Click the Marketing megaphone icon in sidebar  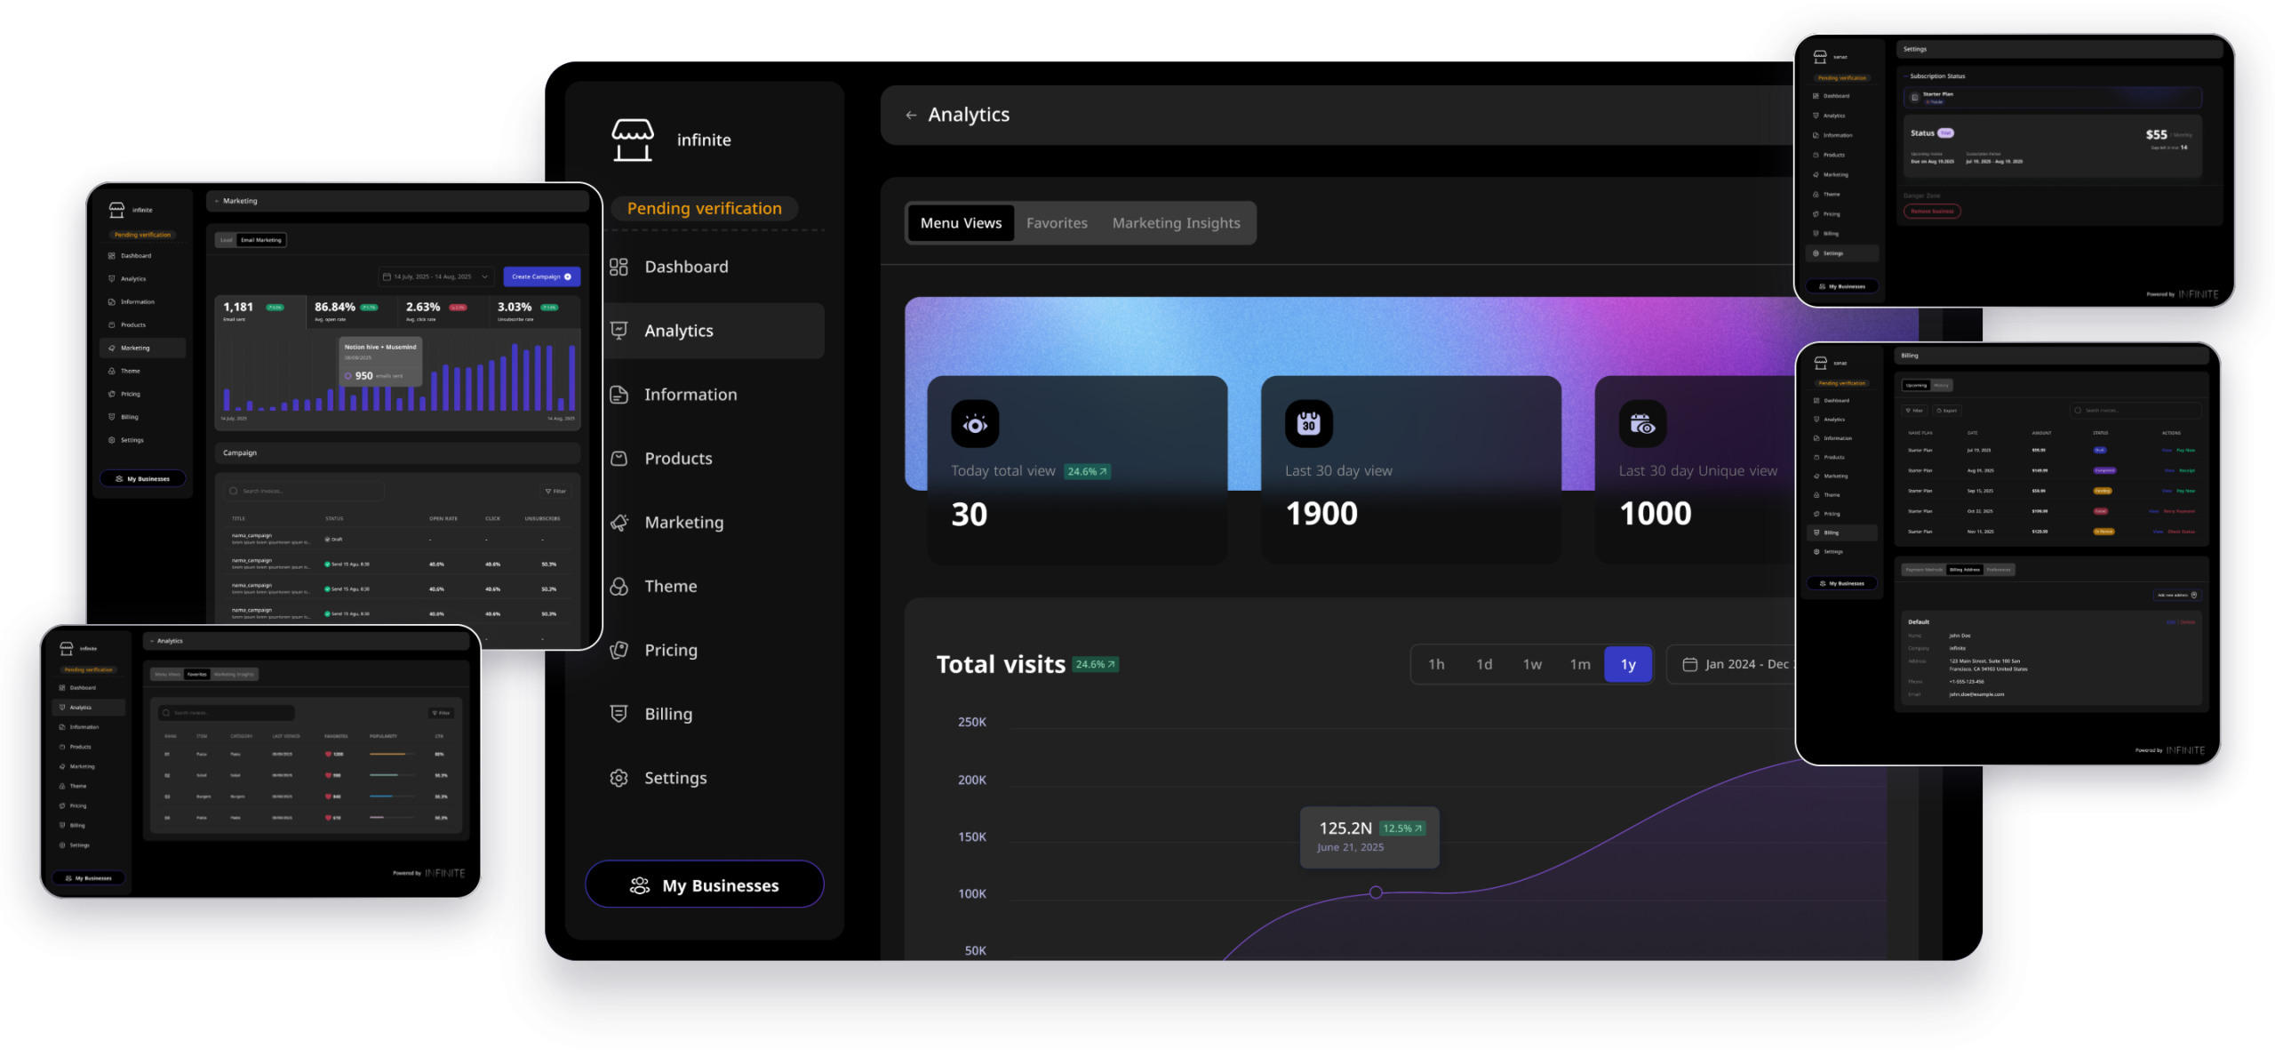[x=619, y=523]
